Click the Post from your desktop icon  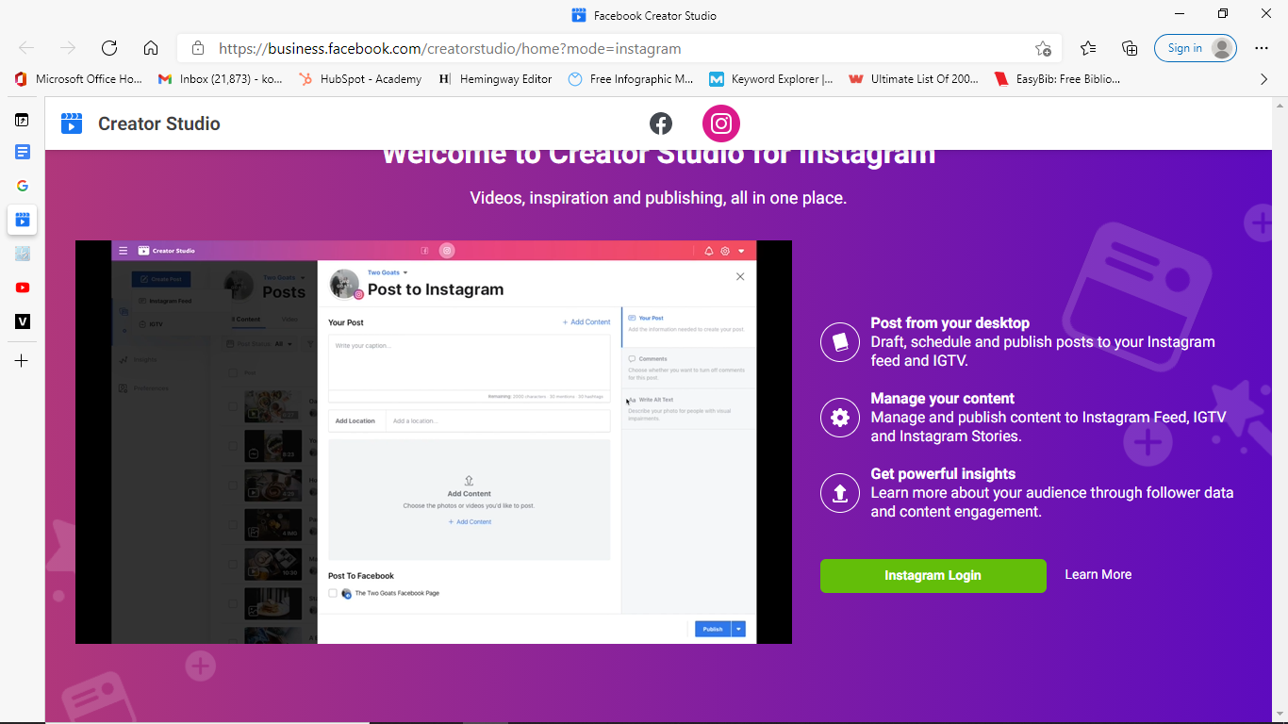[840, 341]
